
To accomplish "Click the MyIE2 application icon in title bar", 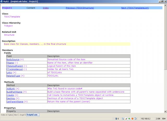I will 2,2.
